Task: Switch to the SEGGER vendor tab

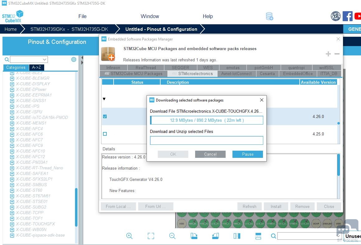Action: pyautogui.click(x=180, y=68)
